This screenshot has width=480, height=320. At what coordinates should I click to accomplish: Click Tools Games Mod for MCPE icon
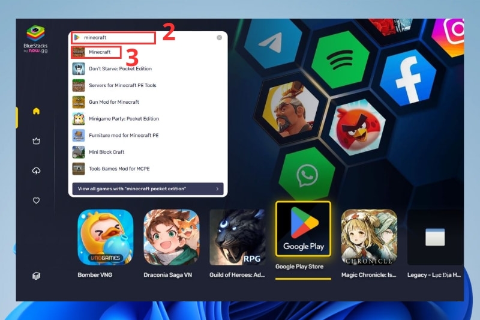tap(79, 169)
